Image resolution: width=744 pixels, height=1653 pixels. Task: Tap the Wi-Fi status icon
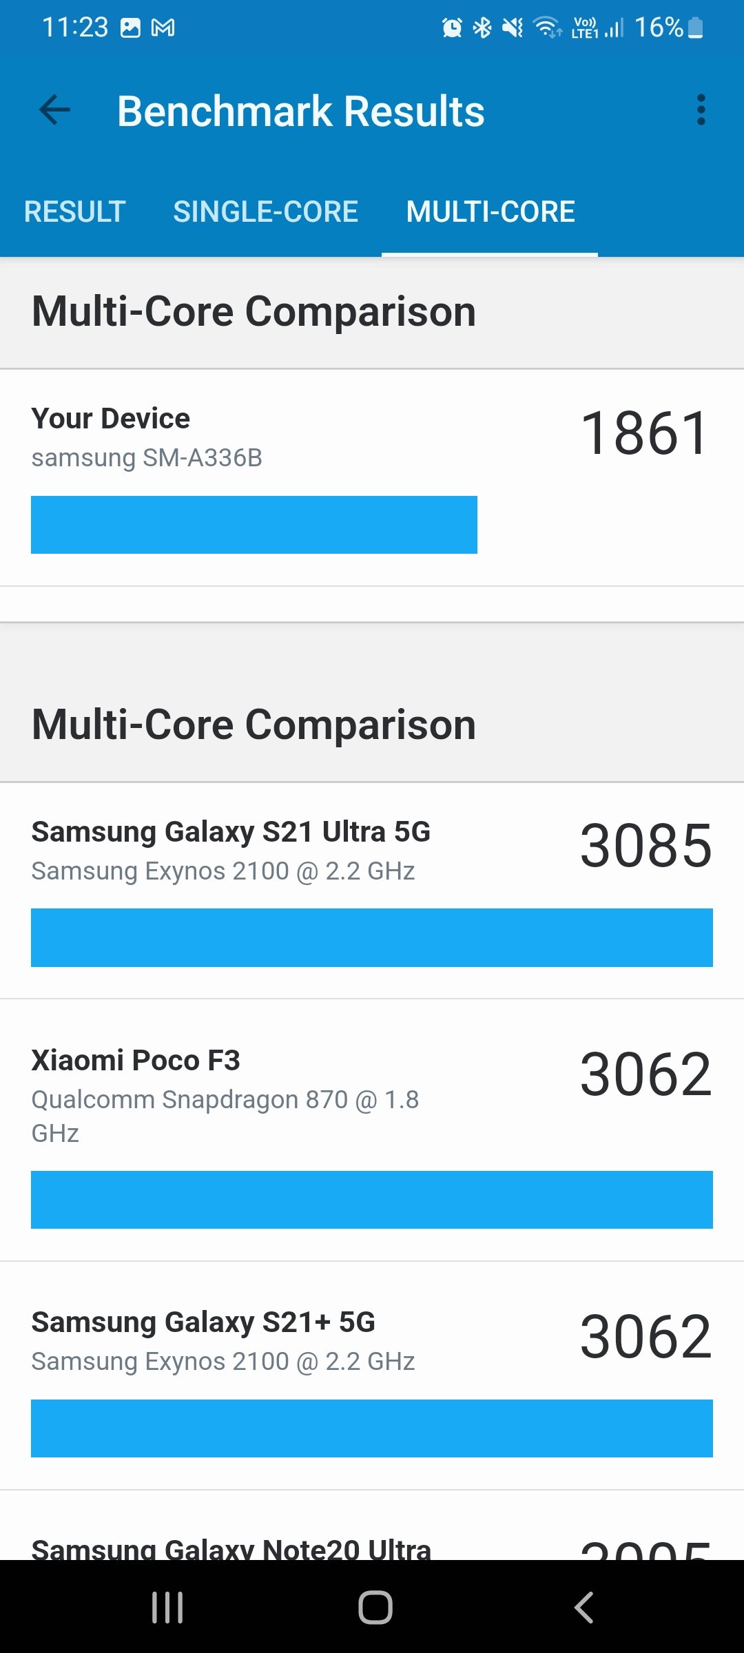tap(548, 28)
